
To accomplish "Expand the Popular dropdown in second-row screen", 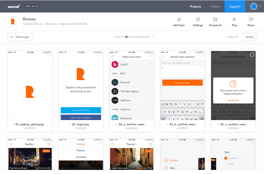I will [132, 144].
